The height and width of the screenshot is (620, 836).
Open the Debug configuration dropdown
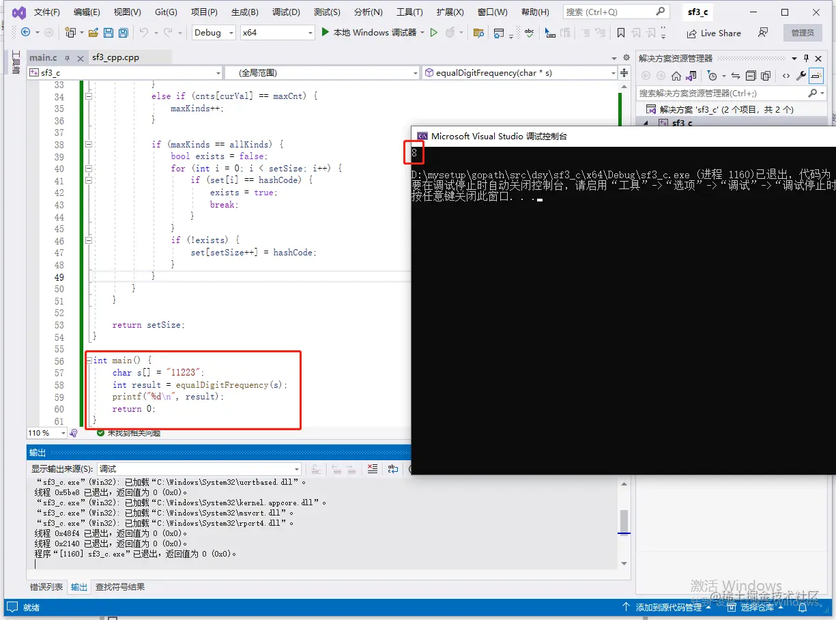(x=214, y=32)
